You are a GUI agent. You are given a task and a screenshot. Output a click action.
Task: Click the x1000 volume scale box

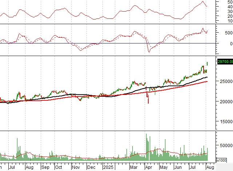[221, 160]
